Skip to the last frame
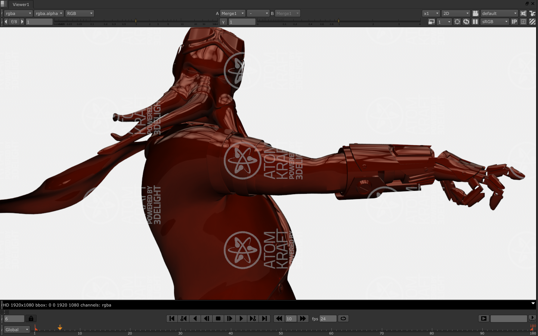 click(x=265, y=318)
